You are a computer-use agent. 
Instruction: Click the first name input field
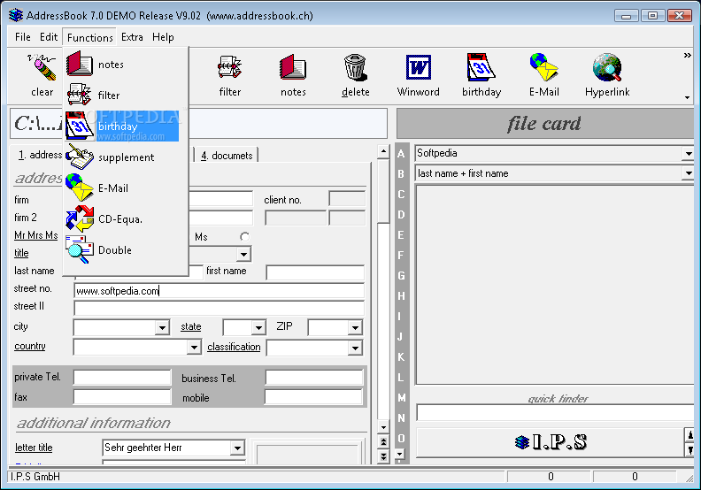pos(315,272)
